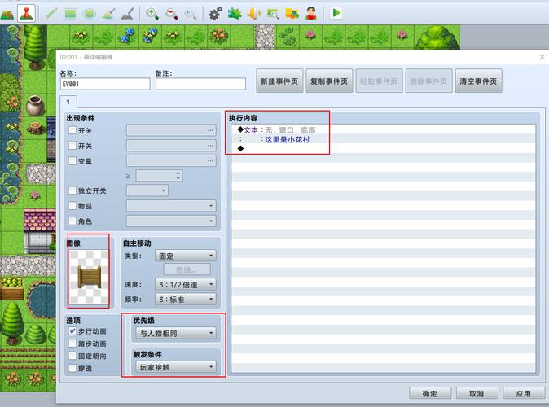Close the 事件编辑器 dialog
This screenshot has height=407, width=549.
point(542,57)
